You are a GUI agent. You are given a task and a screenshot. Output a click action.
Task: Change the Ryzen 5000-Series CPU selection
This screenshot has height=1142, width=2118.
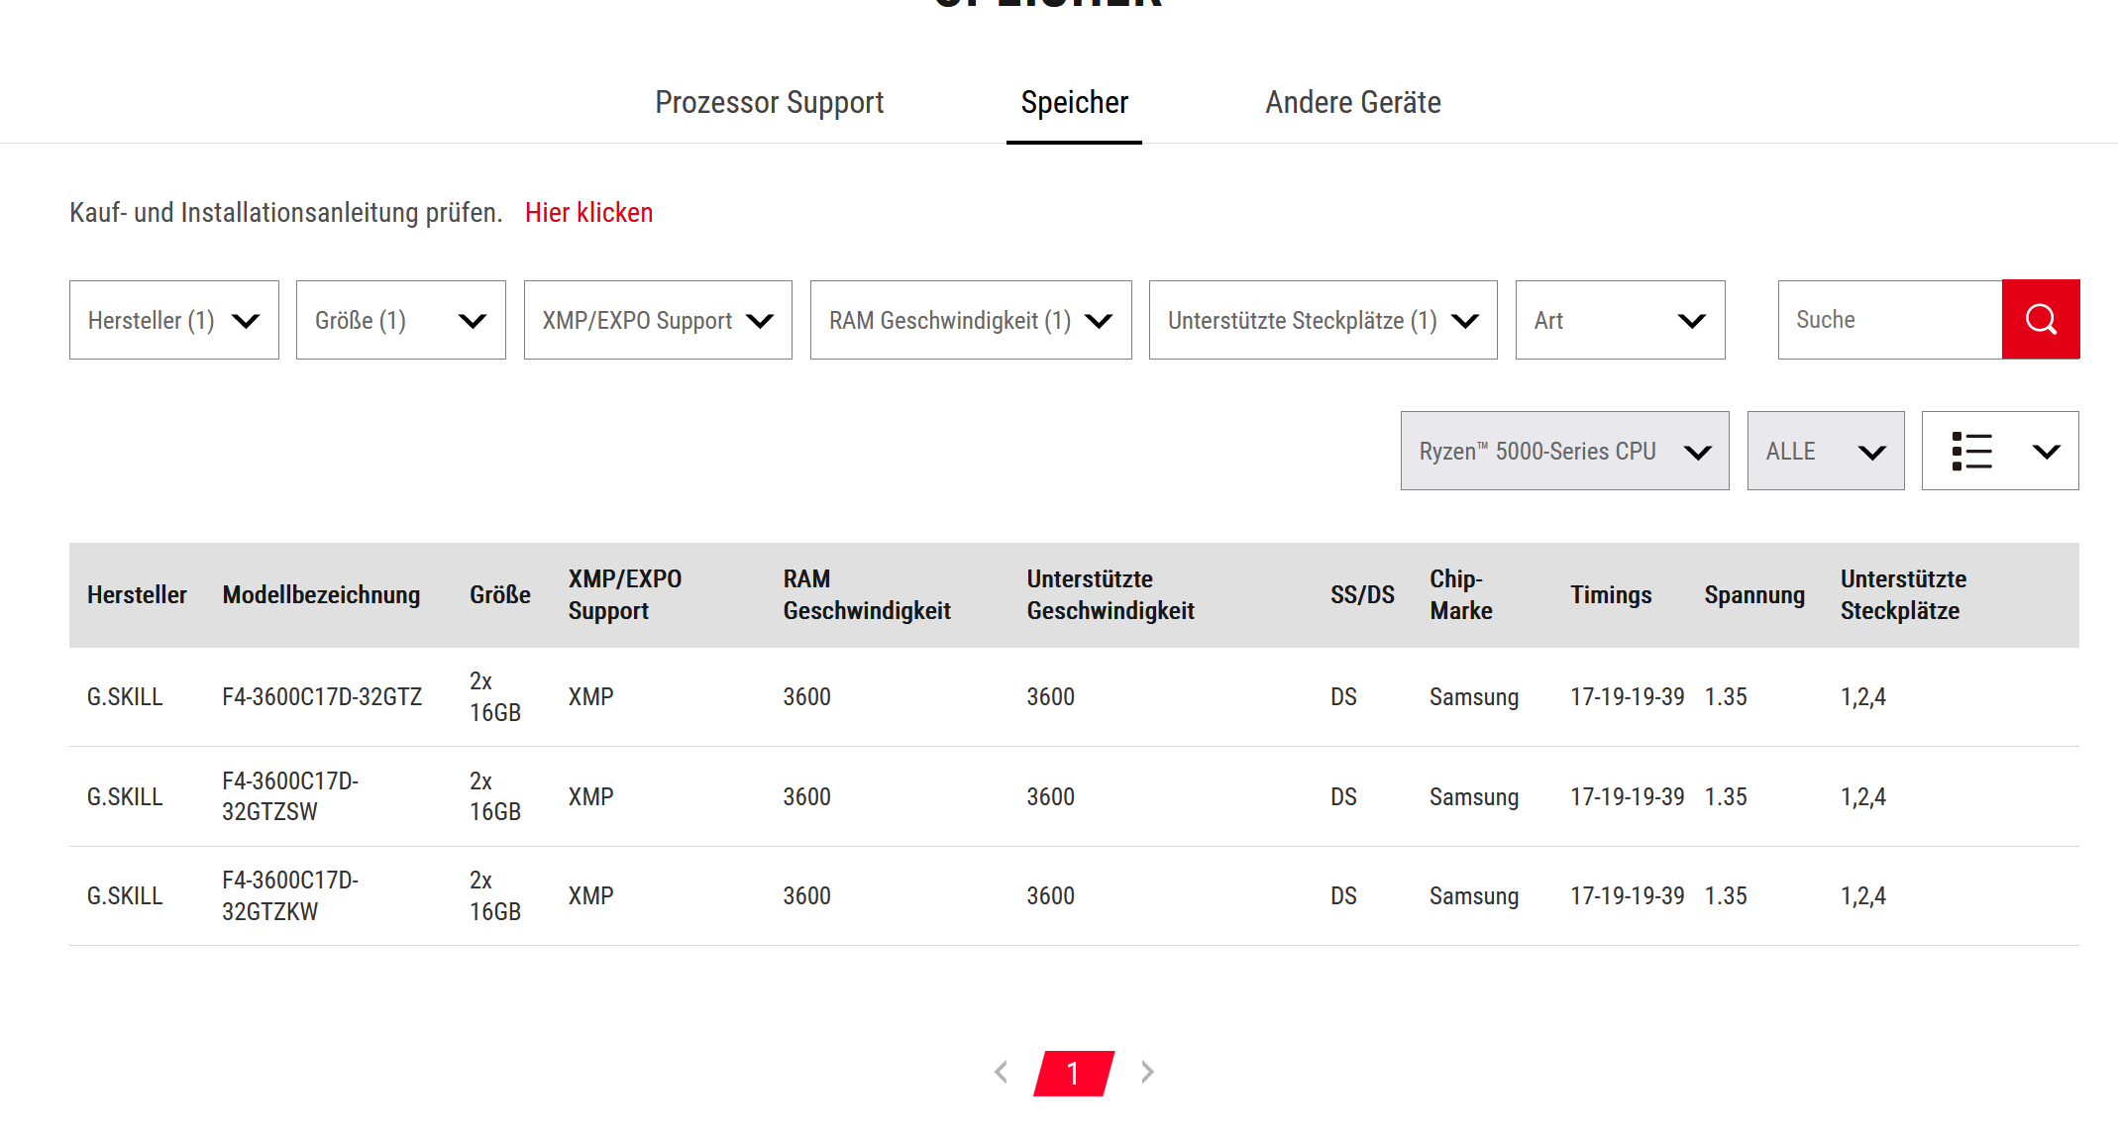point(1563,451)
